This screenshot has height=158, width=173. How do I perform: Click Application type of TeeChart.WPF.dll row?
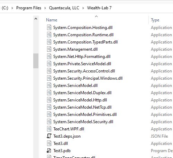pos(161,129)
